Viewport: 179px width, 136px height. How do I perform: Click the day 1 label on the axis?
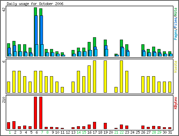[x=10, y=132]
